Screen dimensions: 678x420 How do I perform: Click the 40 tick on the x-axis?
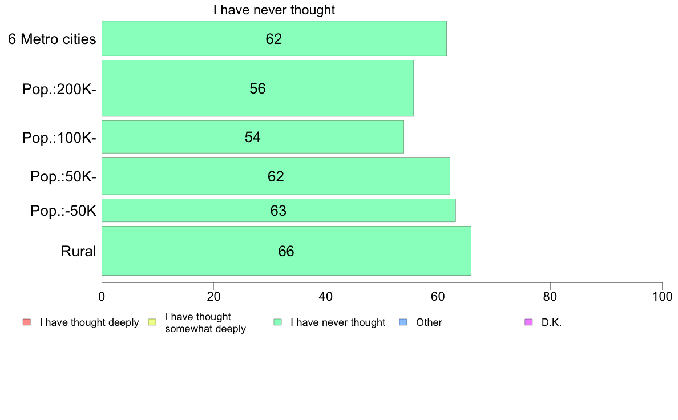pos(326,296)
